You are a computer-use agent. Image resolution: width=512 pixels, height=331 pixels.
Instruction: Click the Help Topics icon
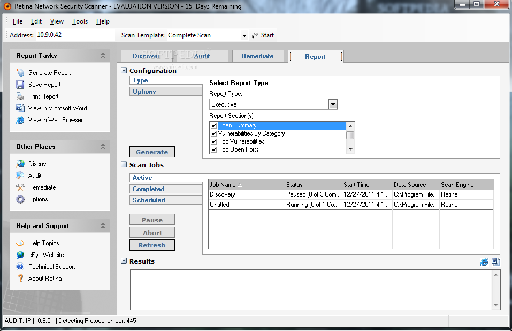(x=20, y=243)
